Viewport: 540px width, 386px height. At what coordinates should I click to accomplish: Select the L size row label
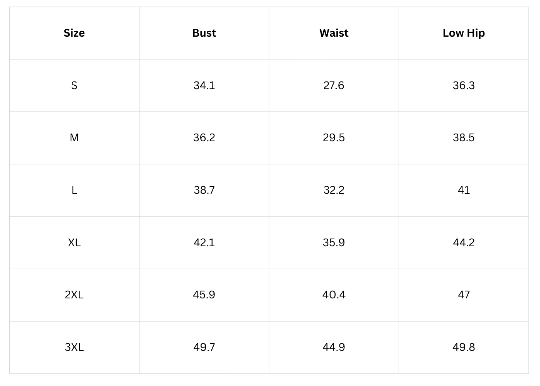tap(74, 190)
